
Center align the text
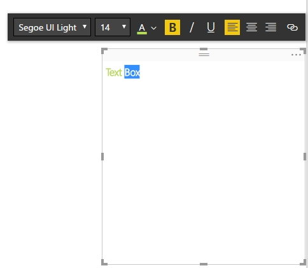pyautogui.click(x=251, y=27)
